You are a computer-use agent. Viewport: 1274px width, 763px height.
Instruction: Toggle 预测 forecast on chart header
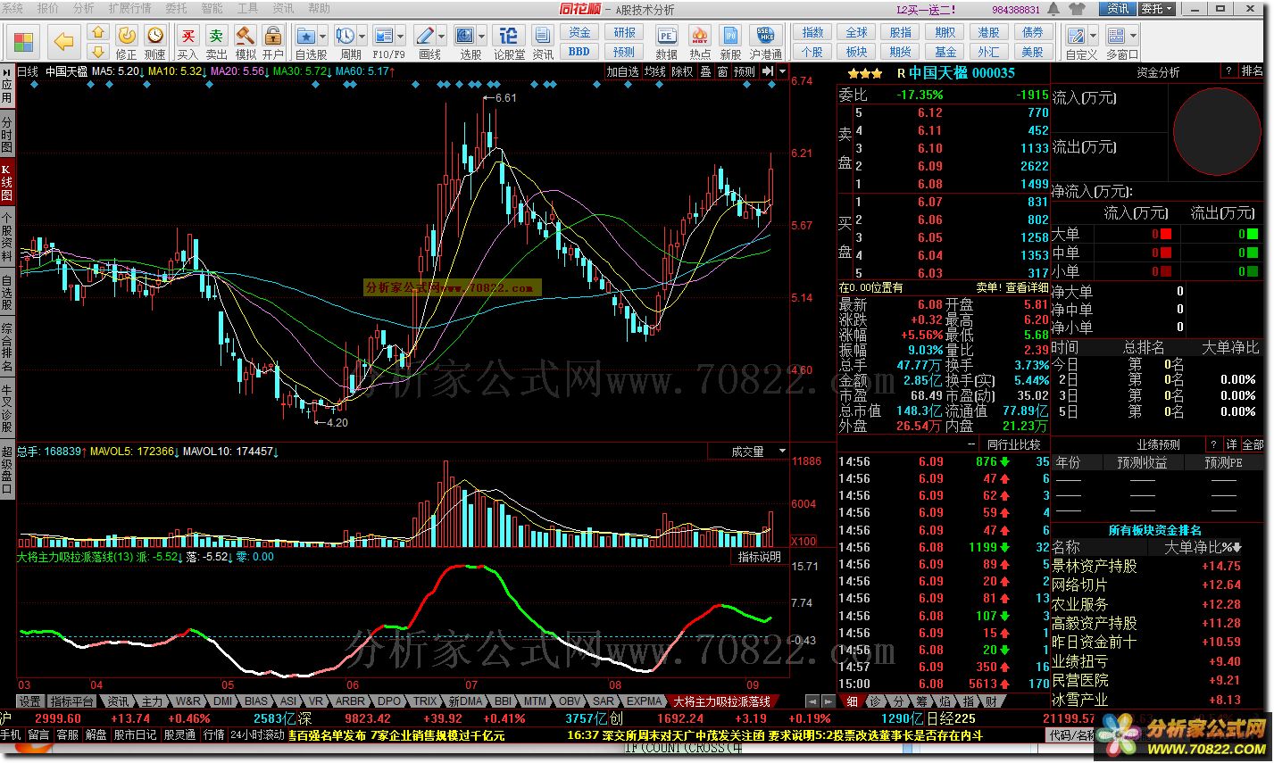tap(745, 71)
